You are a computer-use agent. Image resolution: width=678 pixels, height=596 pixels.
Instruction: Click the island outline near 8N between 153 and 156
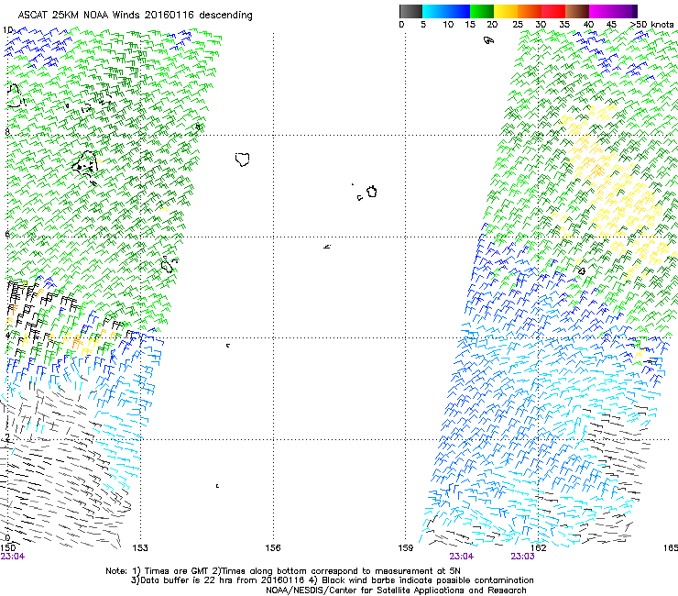tap(243, 160)
